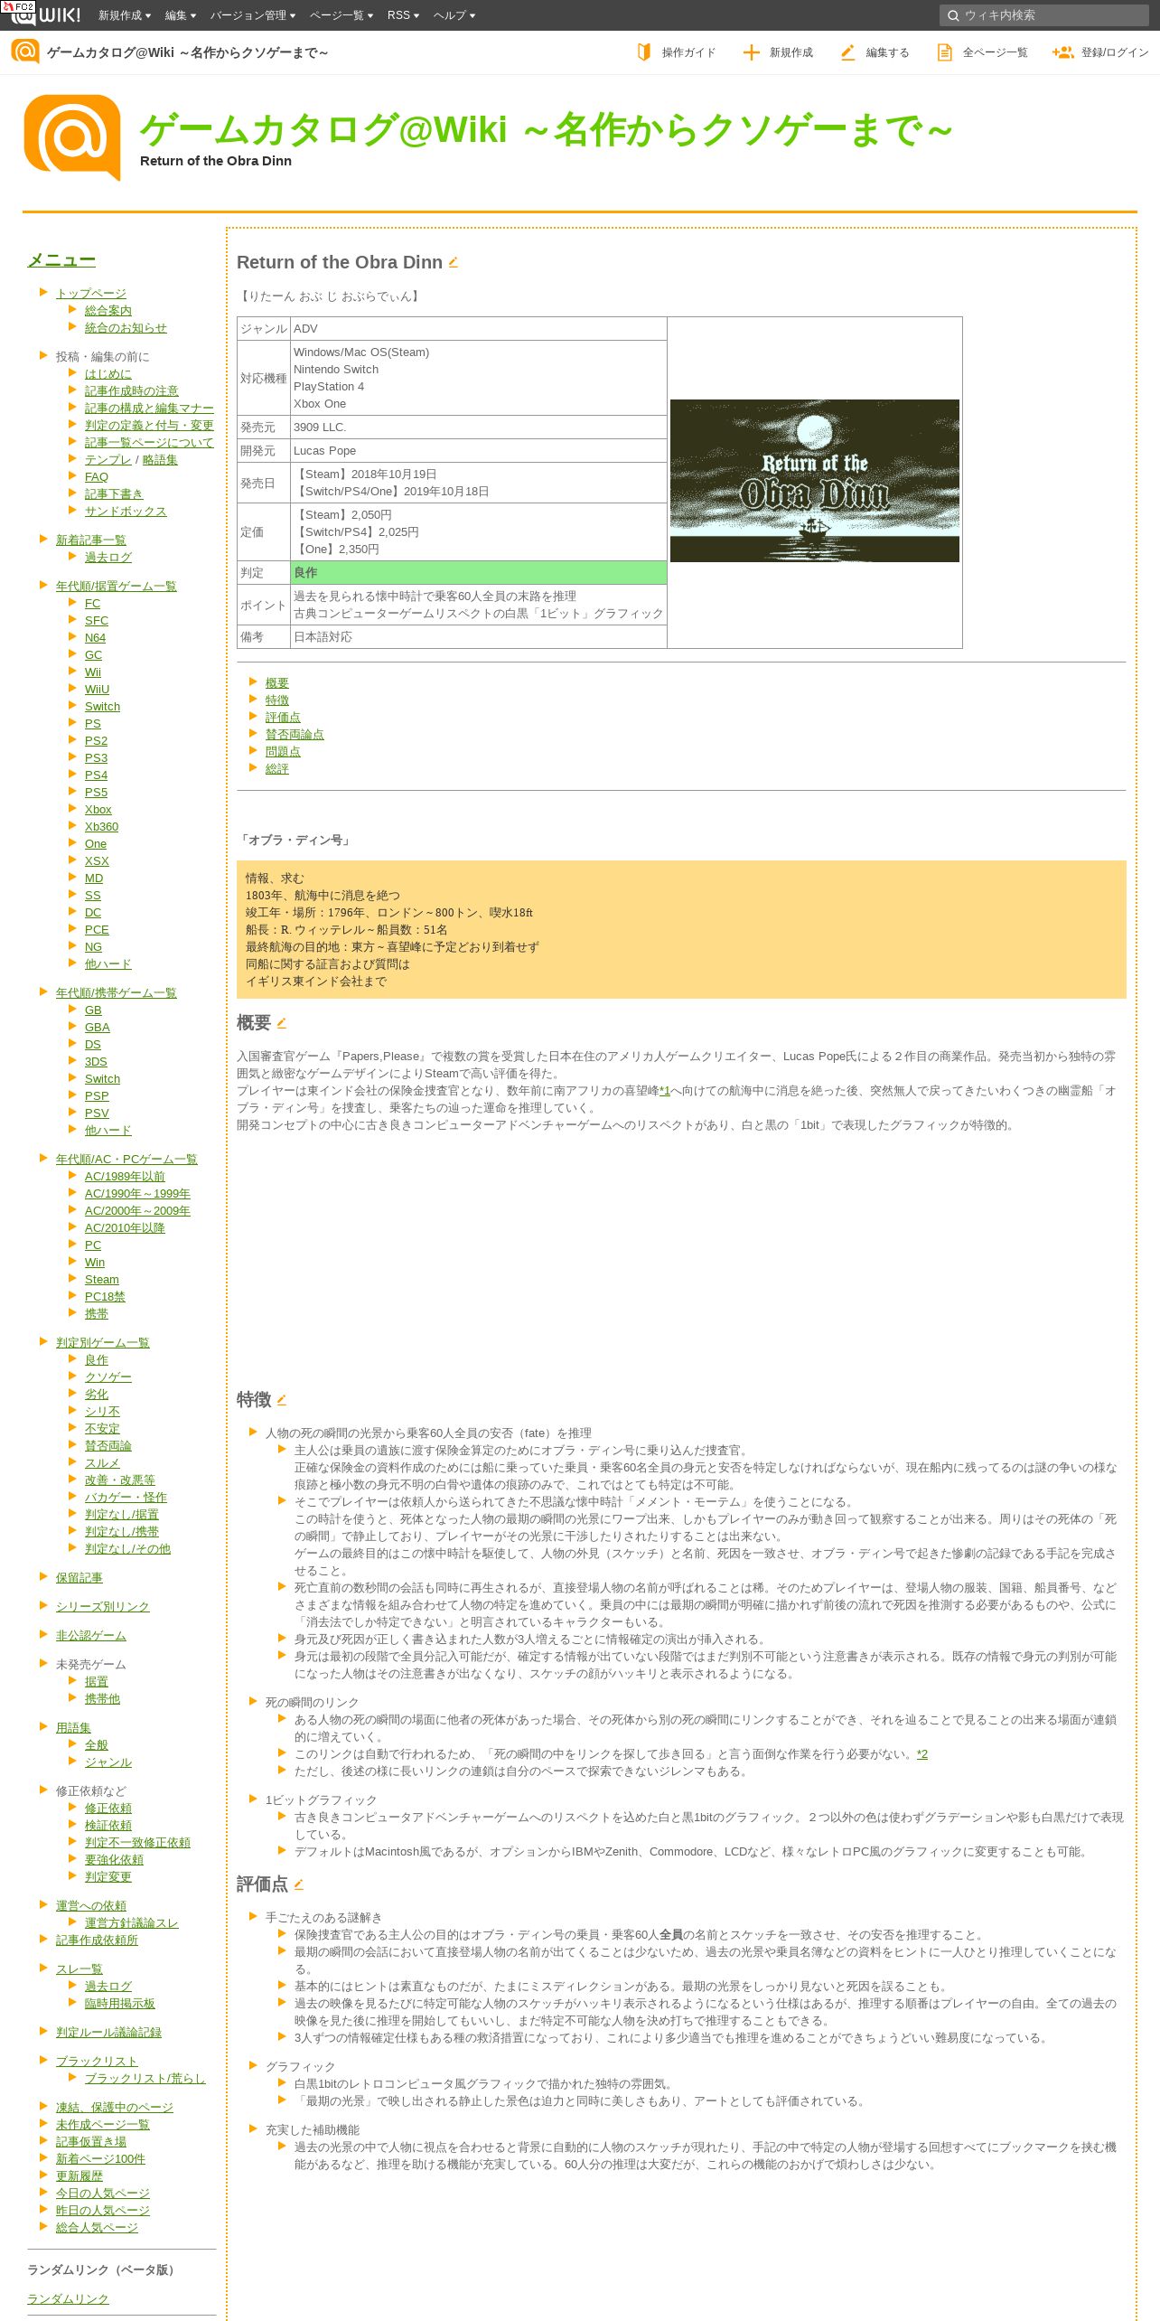Open the メニュー sidebar heading link

tap(61, 260)
